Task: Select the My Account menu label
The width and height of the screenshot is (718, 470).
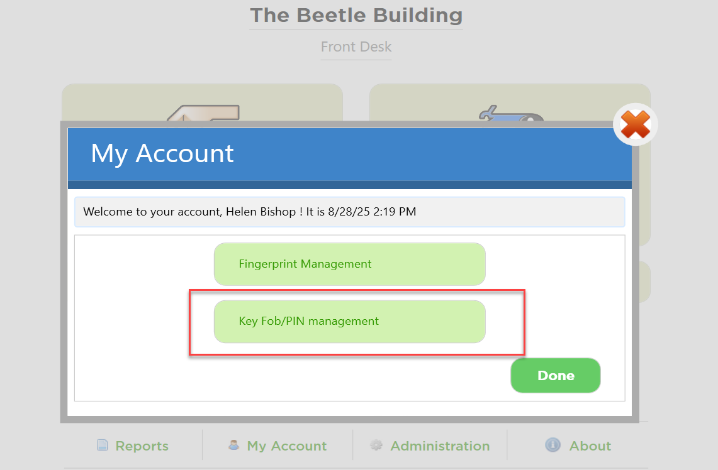Action: [x=287, y=445]
